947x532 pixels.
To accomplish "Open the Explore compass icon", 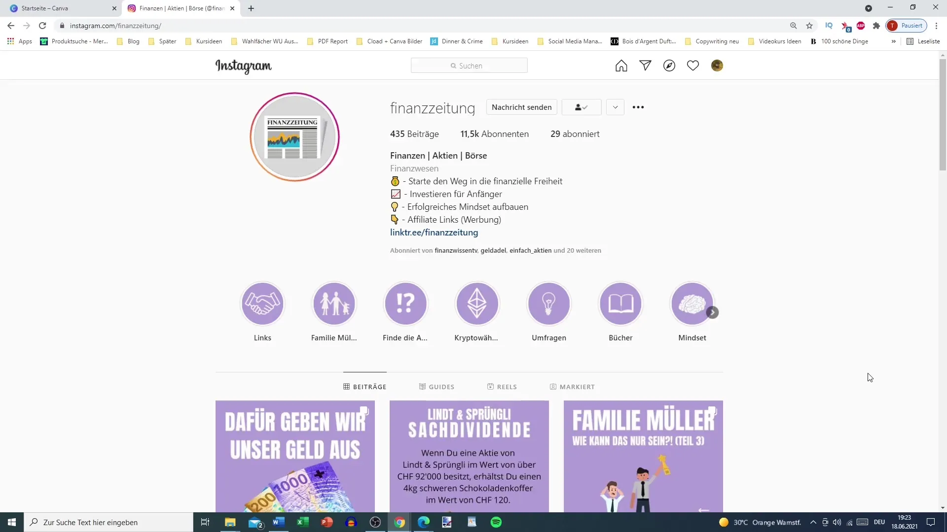I will pos(669,66).
